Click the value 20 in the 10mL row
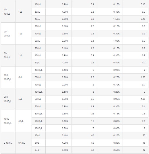The image size is (149, 154). pyautogui.click(x=144, y=135)
